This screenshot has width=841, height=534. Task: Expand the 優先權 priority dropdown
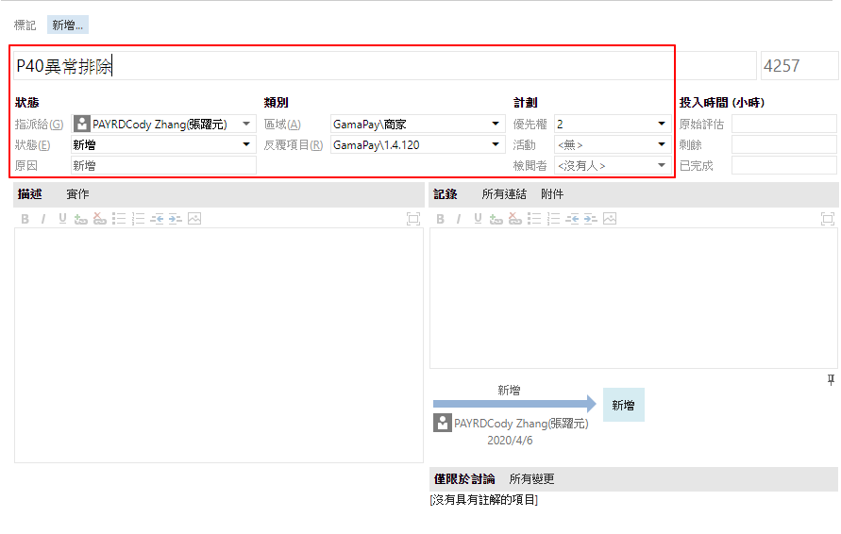click(663, 124)
